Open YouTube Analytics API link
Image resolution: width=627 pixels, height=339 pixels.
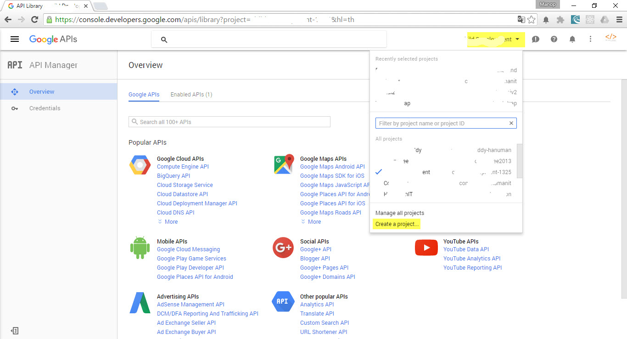[472, 259]
